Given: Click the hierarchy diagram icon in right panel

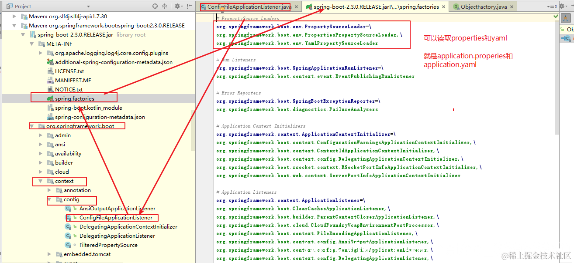Looking at the screenshot, I should pyautogui.click(x=565, y=18).
